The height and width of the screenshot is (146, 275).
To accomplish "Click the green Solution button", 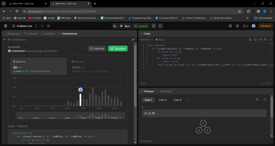I will pyautogui.click(x=118, y=48).
